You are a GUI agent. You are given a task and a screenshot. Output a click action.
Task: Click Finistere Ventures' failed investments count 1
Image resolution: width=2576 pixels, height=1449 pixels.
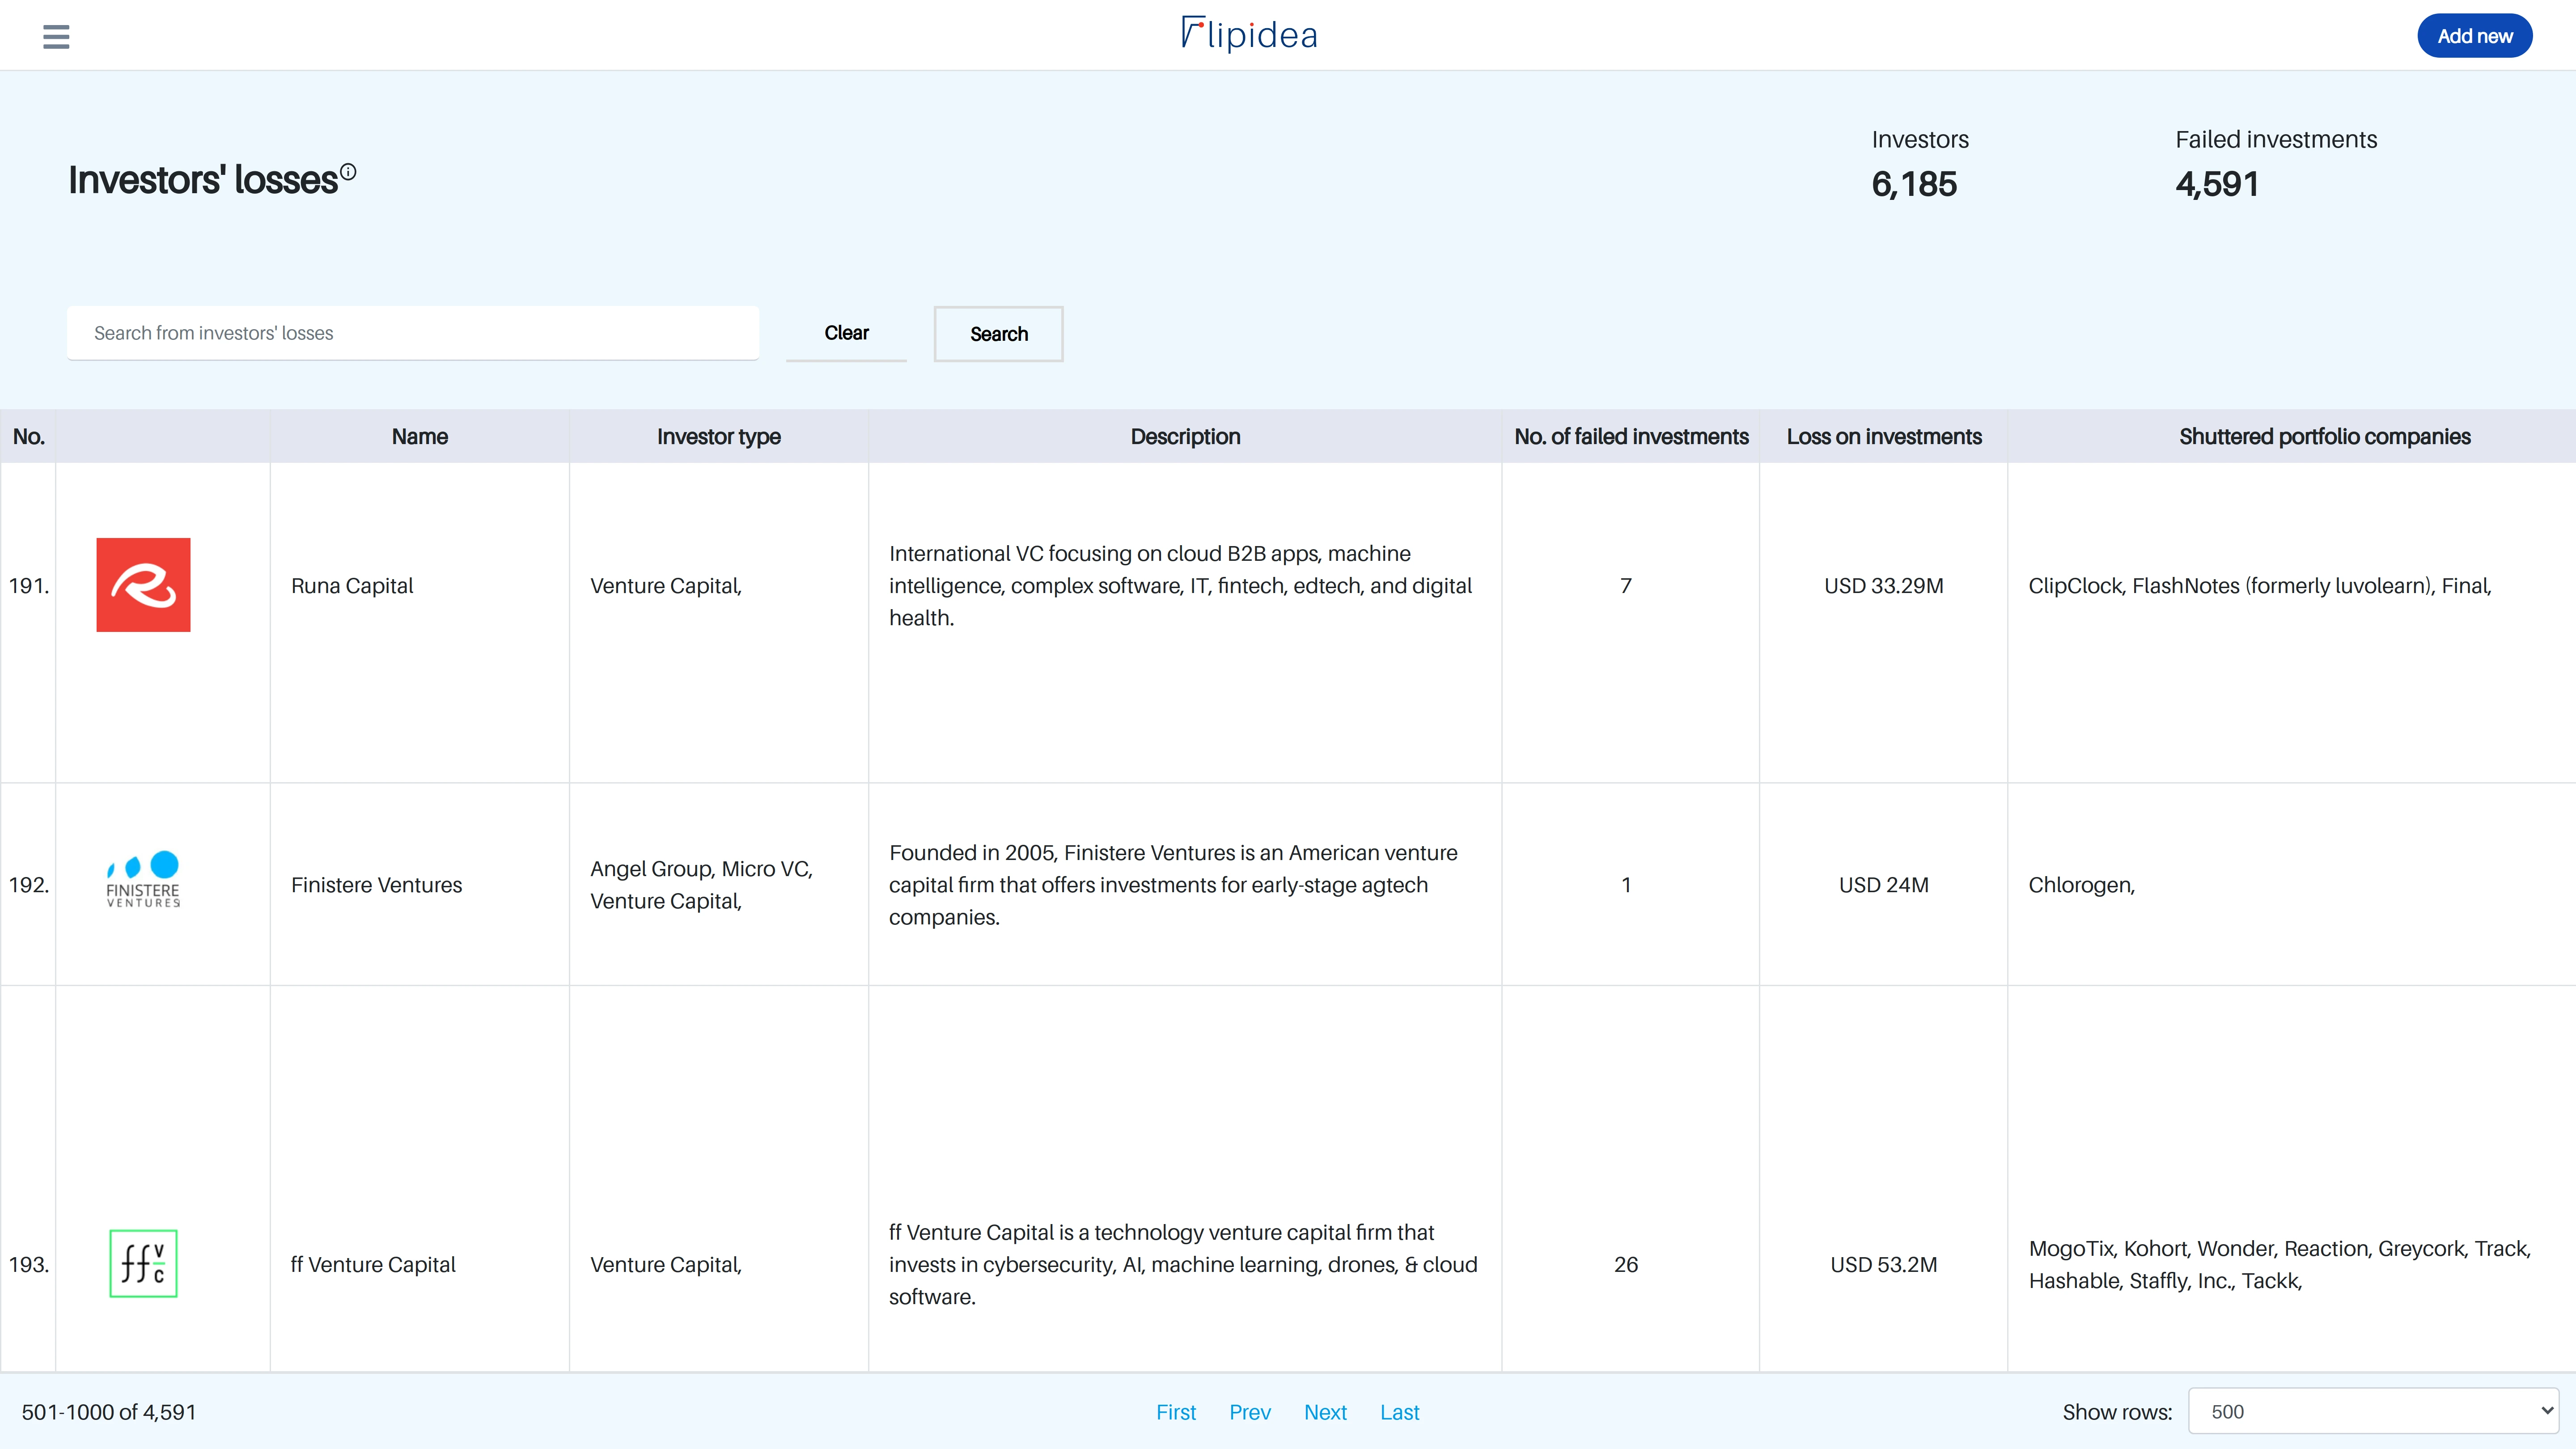[1626, 885]
